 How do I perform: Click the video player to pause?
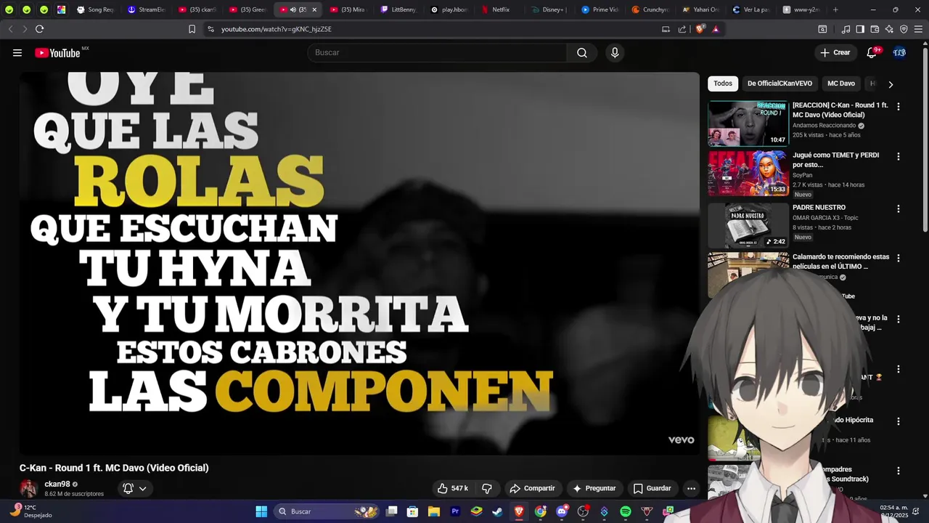point(359,263)
